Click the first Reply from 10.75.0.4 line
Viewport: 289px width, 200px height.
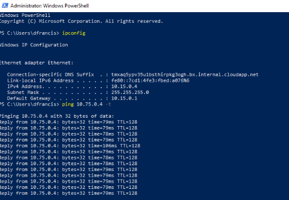(x=69, y=122)
